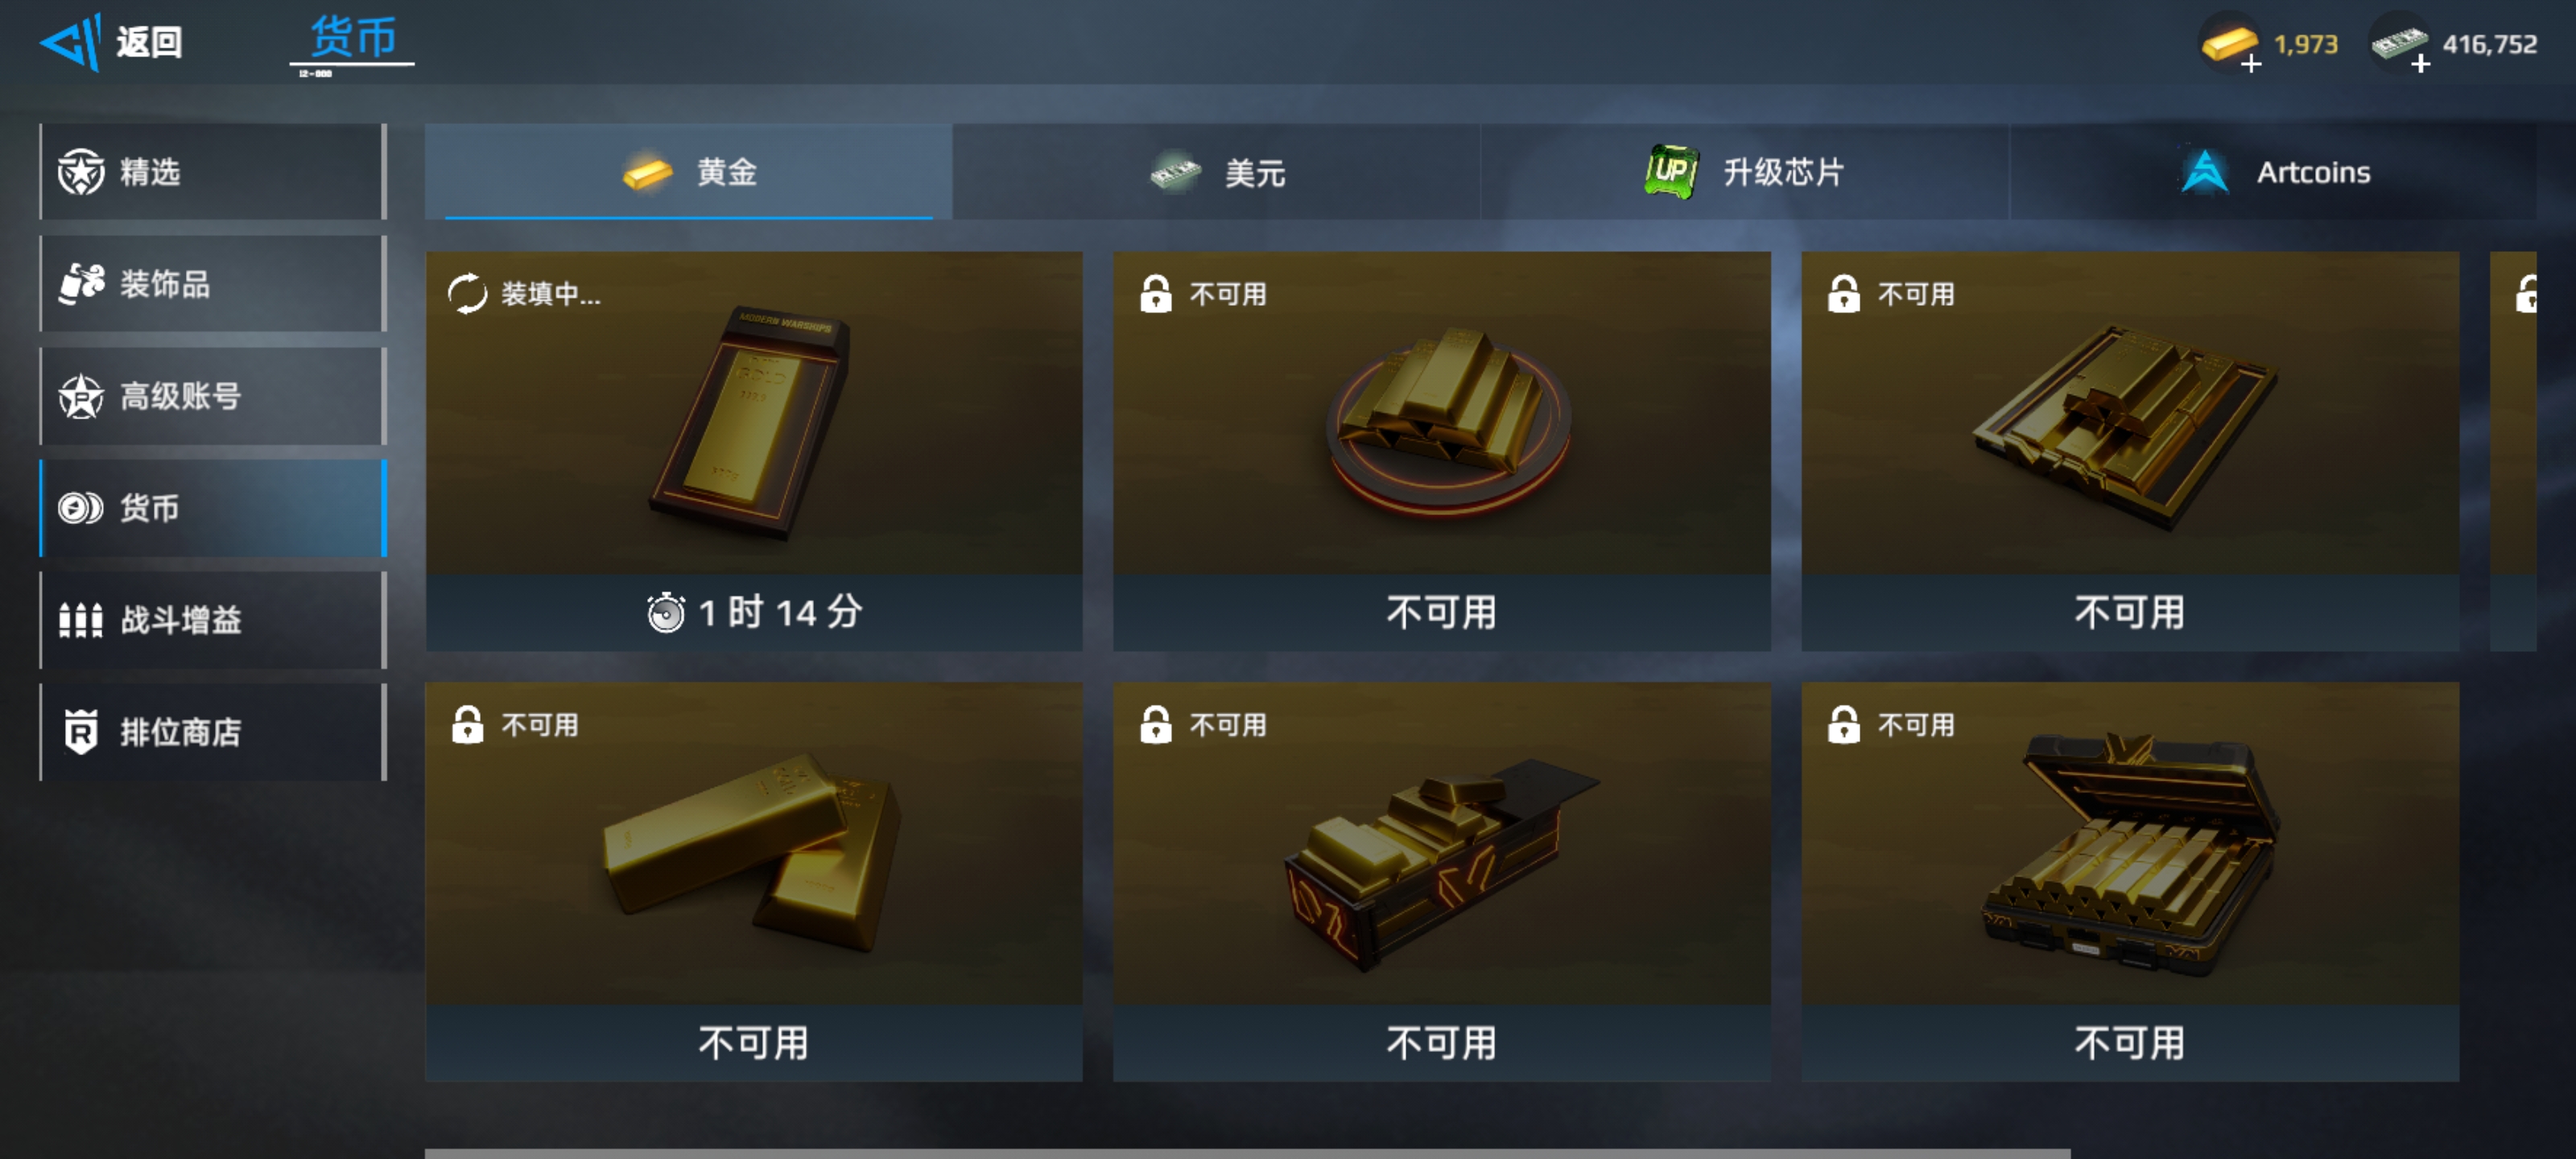2576x1159 pixels.
Task: Click the 1 时 14 分 timer button
Action: pyautogui.click(x=754, y=612)
